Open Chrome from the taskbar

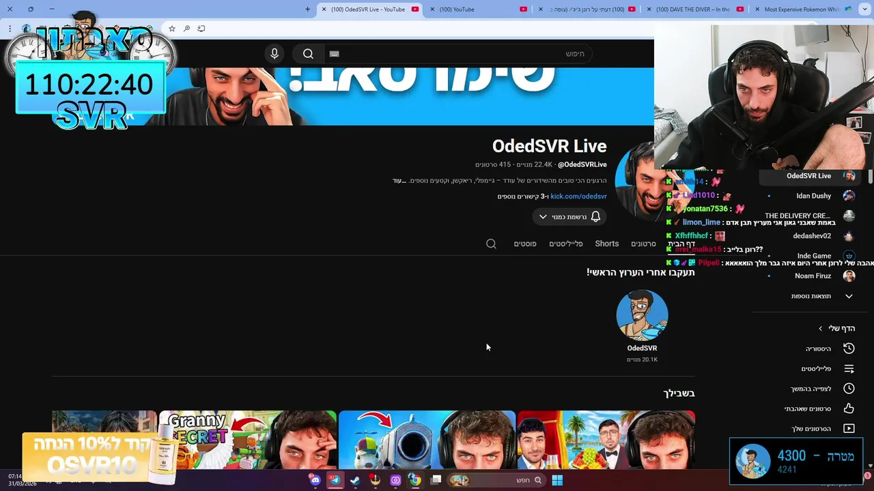pos(415,480)
